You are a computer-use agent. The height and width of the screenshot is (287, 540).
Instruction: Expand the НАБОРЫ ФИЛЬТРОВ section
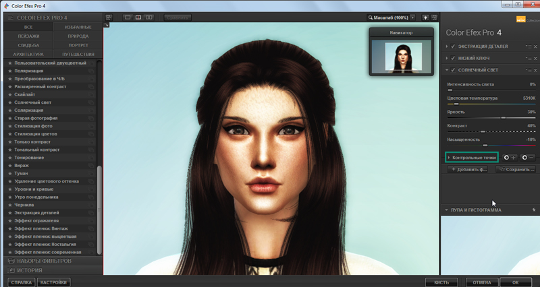click(x=53, y=261)
